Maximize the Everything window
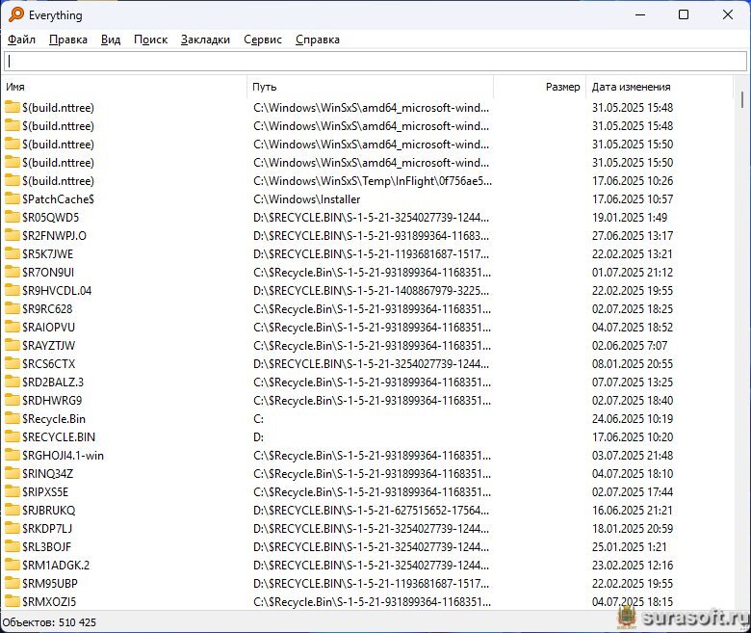This screenshot has width=751, height=633. click(684, 14)
